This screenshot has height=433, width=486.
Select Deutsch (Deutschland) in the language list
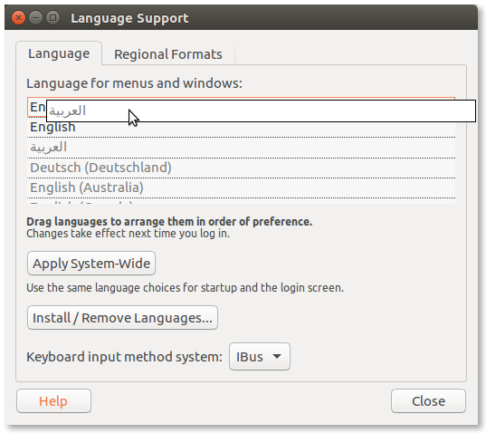pos(241,168)
